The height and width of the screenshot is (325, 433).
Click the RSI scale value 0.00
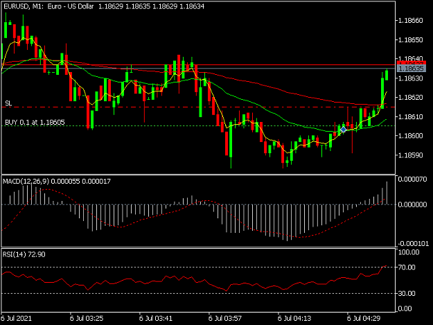(405, 308)
